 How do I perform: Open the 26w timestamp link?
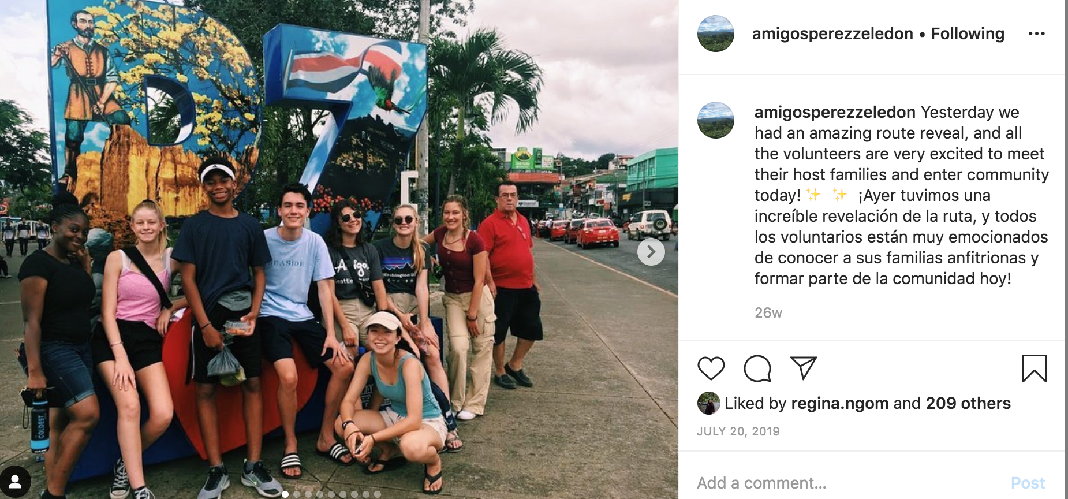(x=768, y=312)
